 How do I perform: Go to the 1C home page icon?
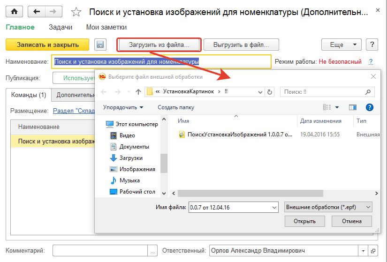tap(15, 12)
